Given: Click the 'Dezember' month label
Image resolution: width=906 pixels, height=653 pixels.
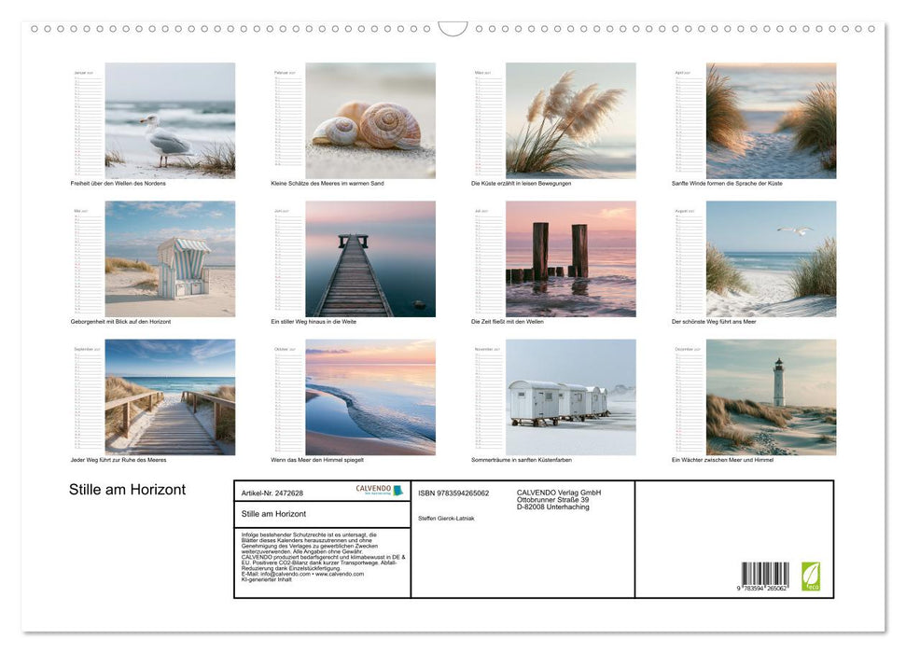Looking at the screenshot, I should point(688,349).
